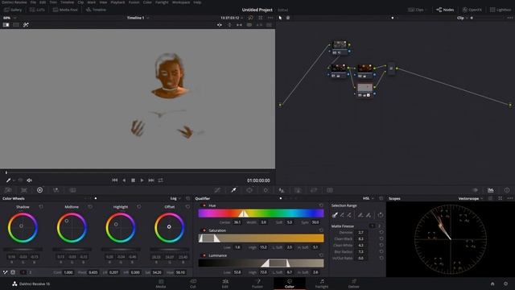The width and height of the screenshot is (515, 290).
Task: Open the Color Match palette icon
Action: [24, 190]
